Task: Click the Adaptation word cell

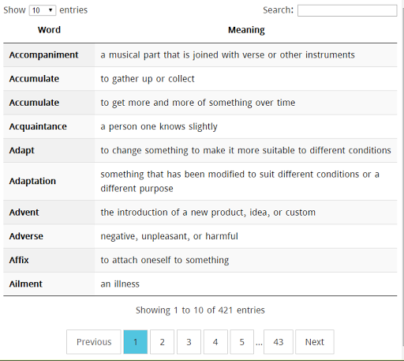Action: click(49, 181)
